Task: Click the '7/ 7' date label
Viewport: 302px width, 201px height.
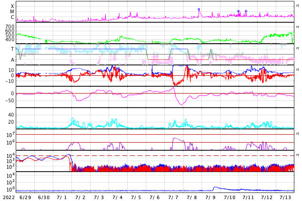Action: point(173,197)
